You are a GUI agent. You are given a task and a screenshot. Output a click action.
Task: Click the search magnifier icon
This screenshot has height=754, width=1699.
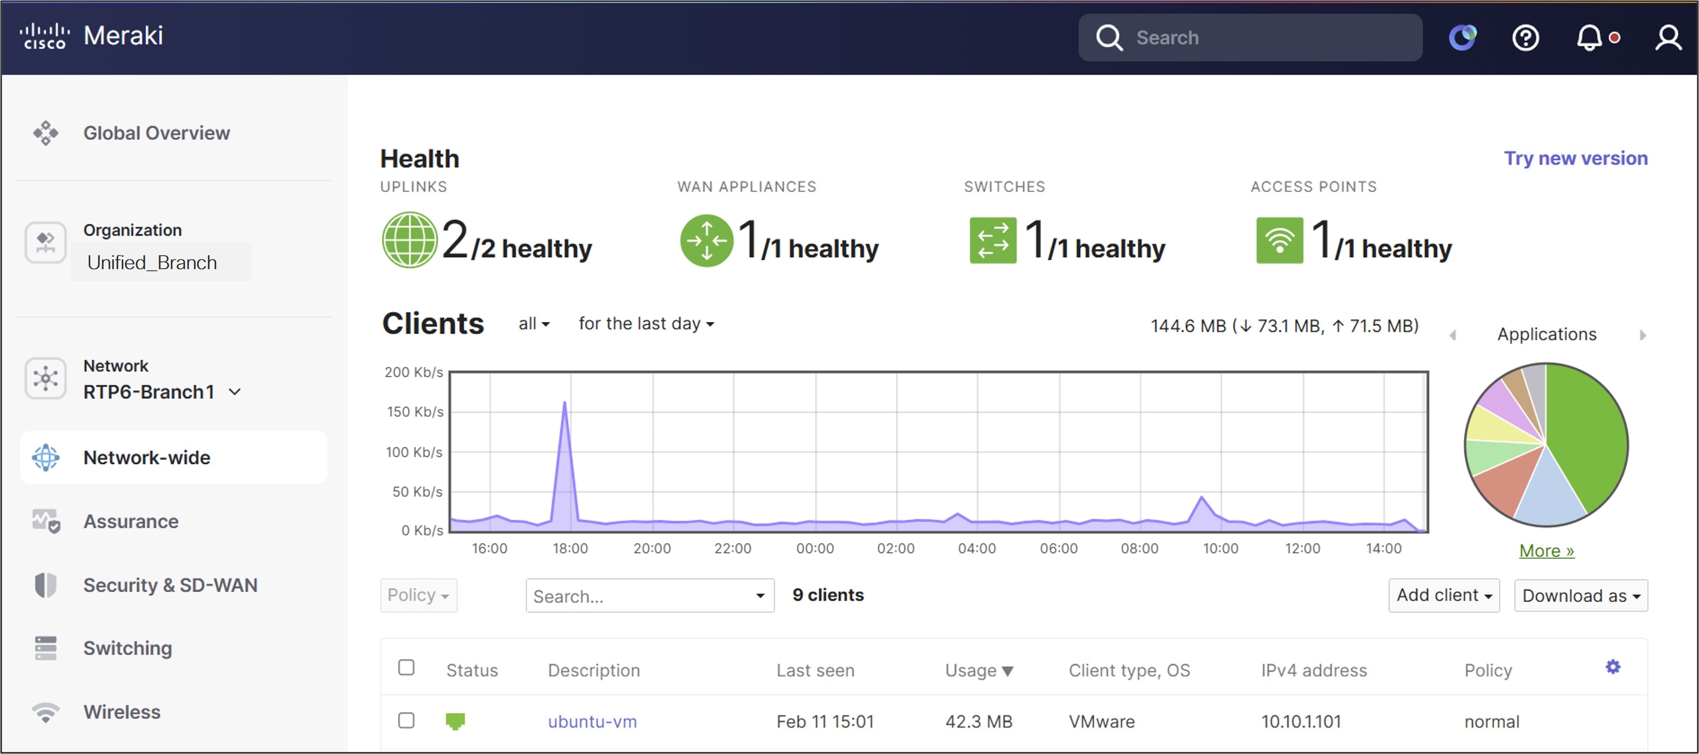point(1109,37)
